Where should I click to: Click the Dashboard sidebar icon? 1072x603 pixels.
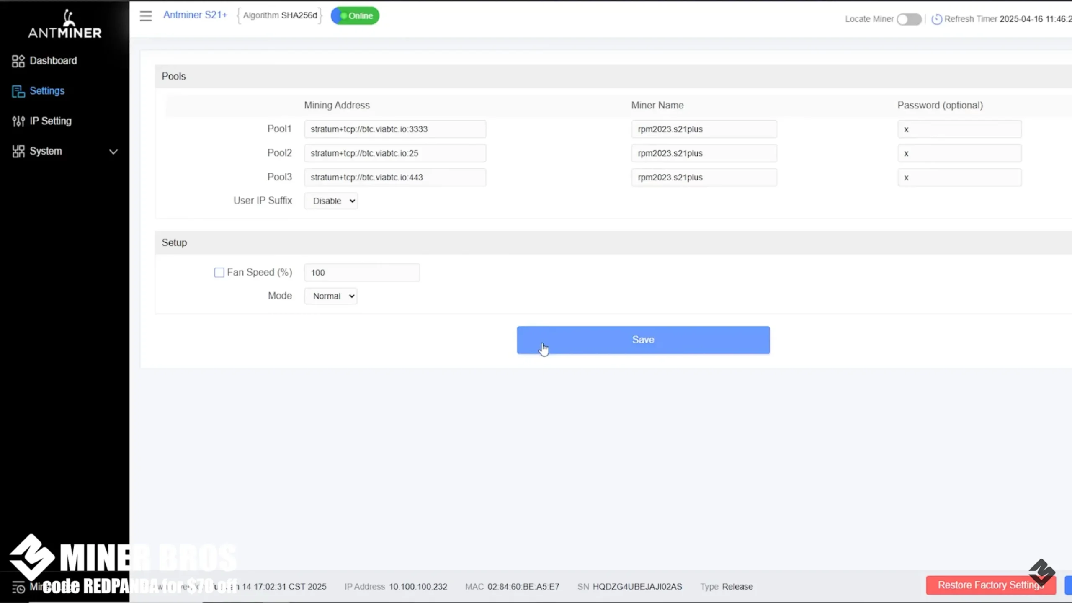[18, 61]
